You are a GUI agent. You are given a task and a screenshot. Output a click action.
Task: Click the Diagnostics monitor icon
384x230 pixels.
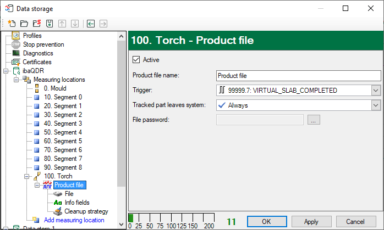point(16,53)
